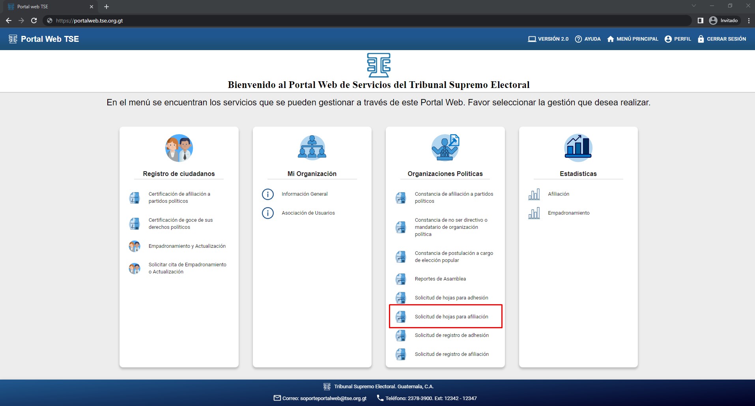Click chart icon beside Empadronamiento statistics
The height and width of the screenshot is (406, 755).
pyautogui.click(x=534, y=213)
